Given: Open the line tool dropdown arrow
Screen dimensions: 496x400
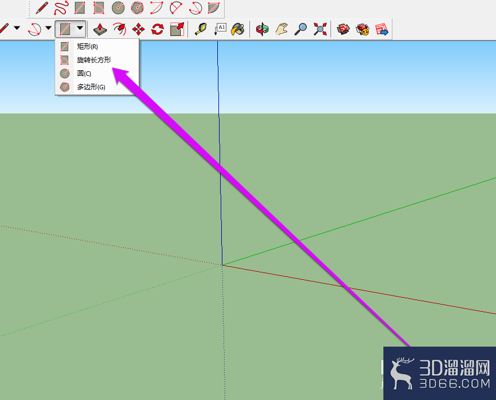Looking at the screenshot, I should 17,29.
